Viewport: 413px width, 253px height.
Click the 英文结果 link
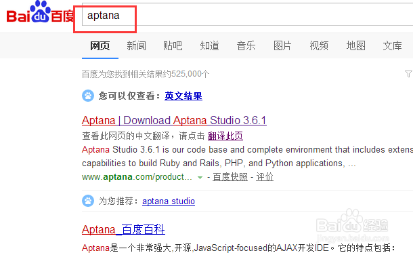183,96
